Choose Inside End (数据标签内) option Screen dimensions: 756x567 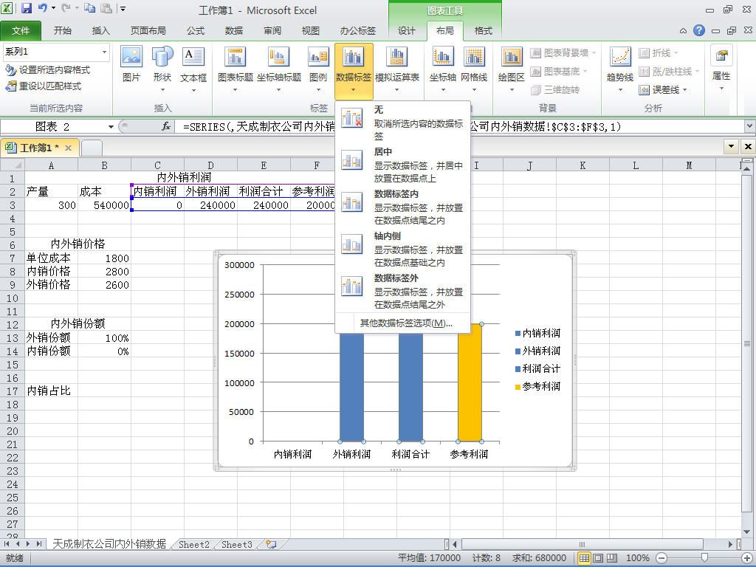click(402, 207)
